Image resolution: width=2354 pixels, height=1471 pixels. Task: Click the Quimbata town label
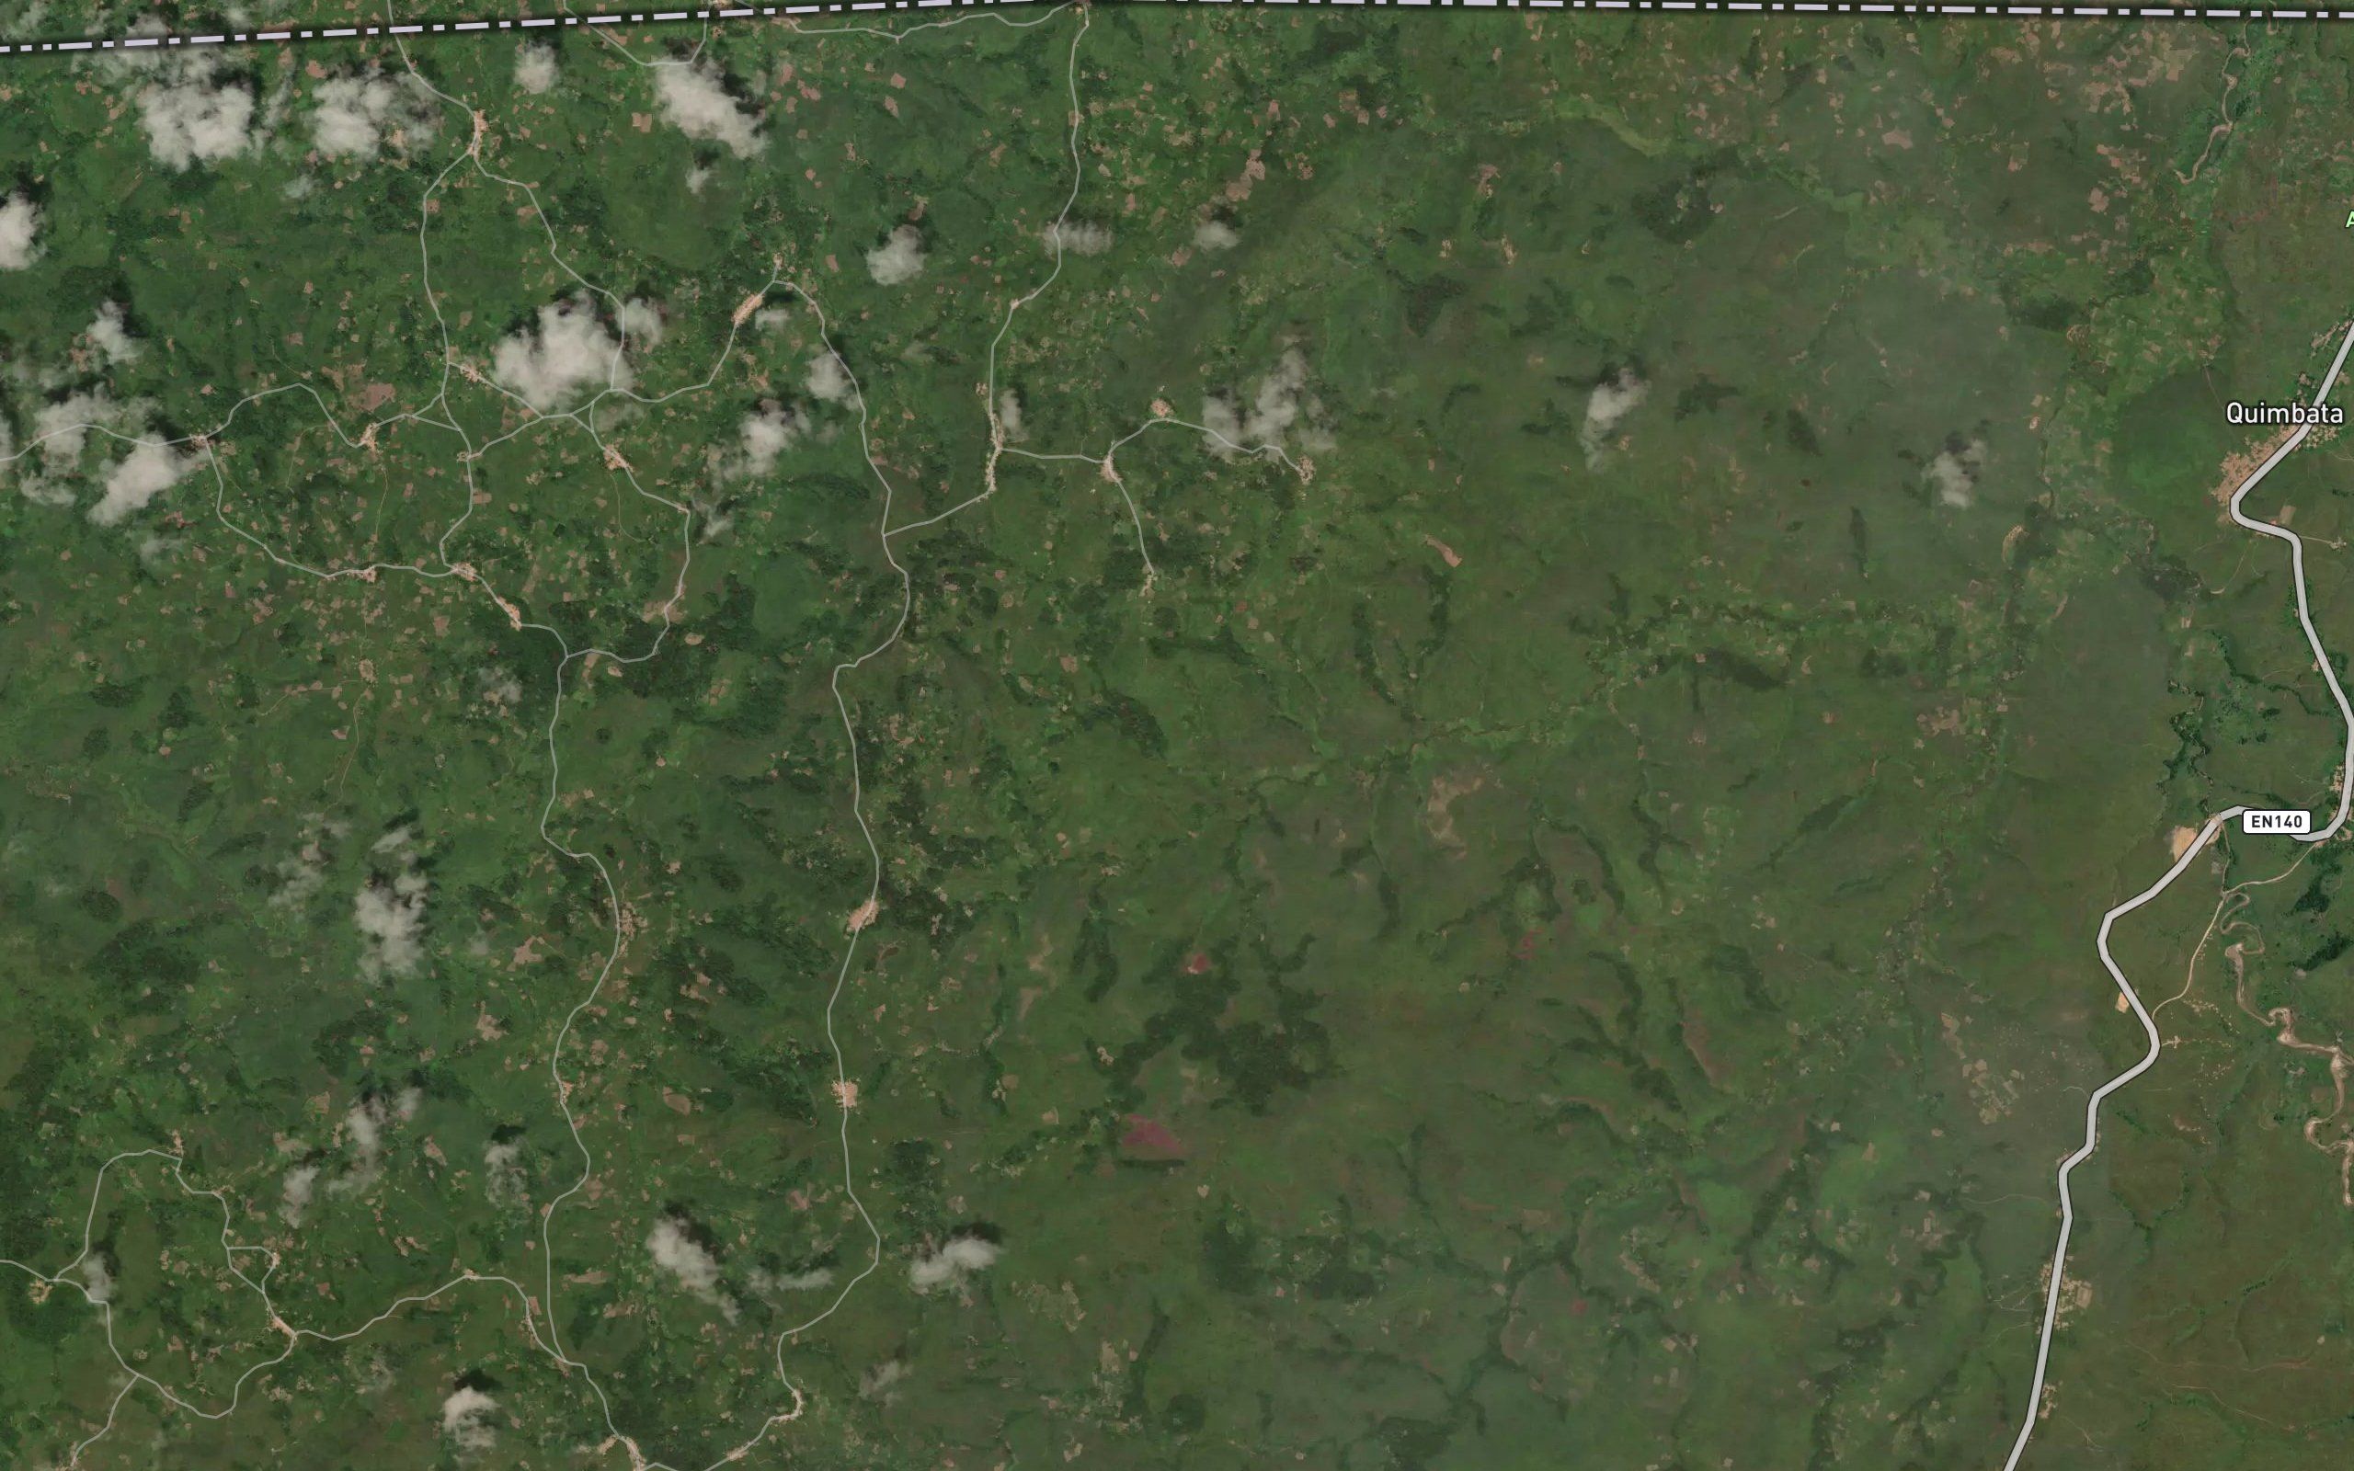point(2284,414)
